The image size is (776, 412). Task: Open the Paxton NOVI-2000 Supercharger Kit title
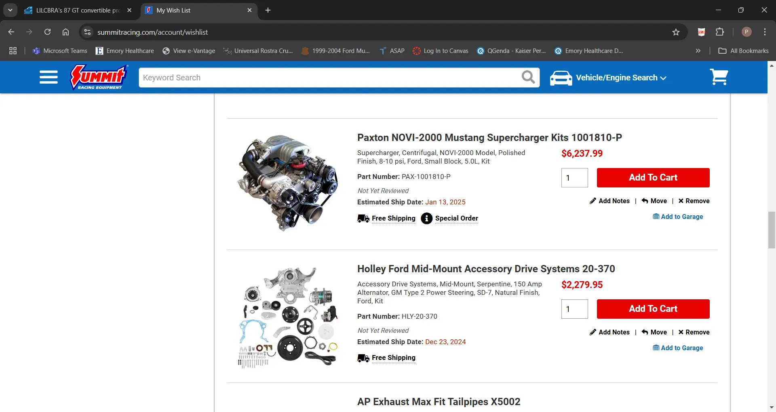(x=489, y=137)
